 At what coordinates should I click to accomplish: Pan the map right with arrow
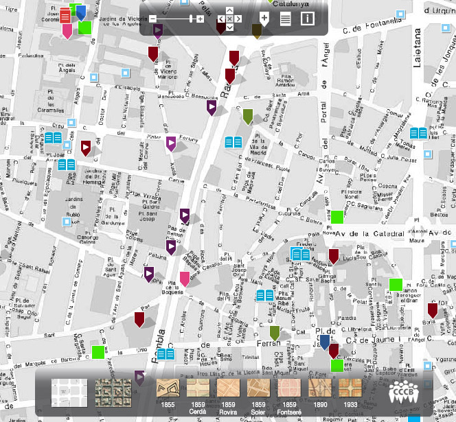239,19
